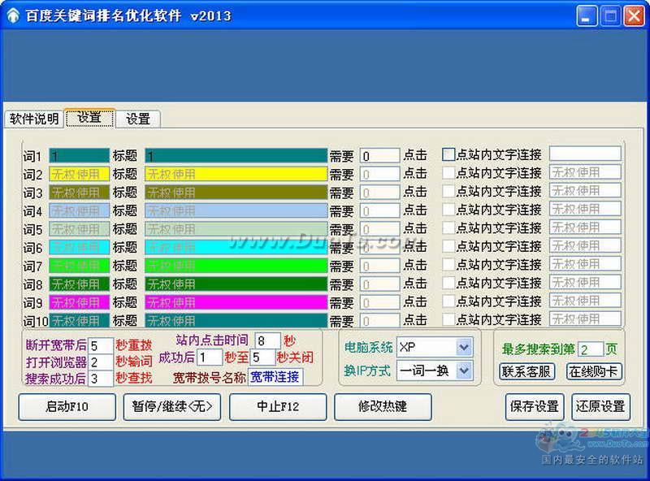
Task: Click the teal 词1 标题 field
Action: coord(236,156)
